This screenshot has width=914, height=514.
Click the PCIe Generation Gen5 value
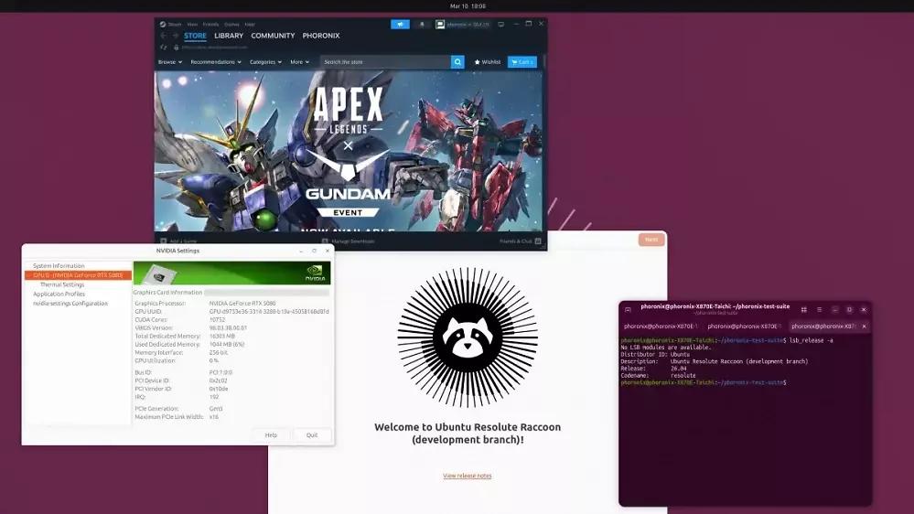pyautogui.click(x=216, y=409)
